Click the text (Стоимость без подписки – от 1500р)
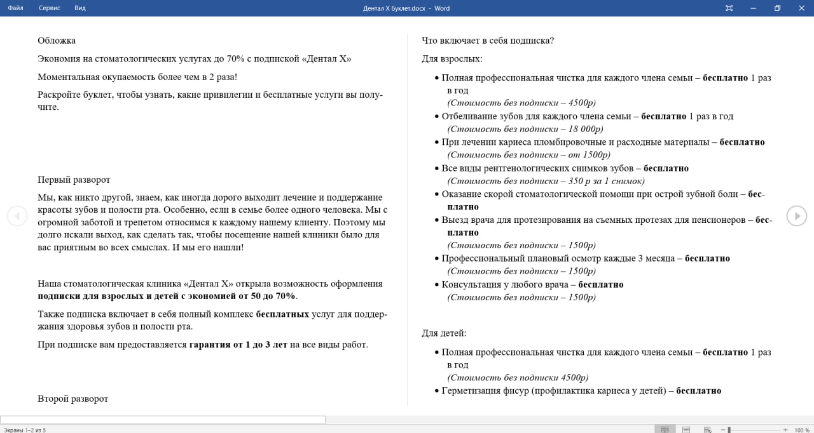The image size is (814, 433). coord(529,155)
